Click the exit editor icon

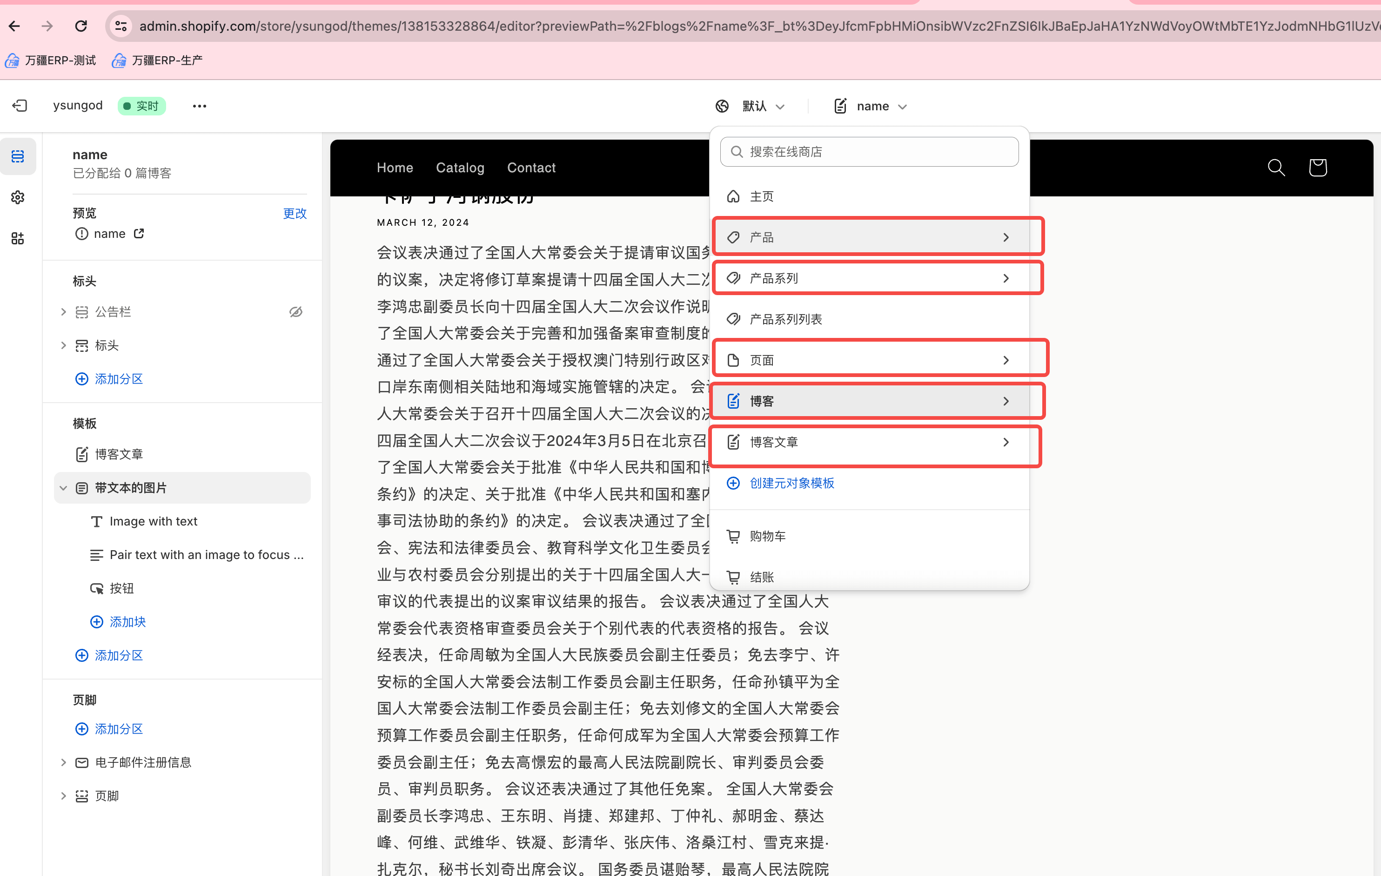coord(20,106)
